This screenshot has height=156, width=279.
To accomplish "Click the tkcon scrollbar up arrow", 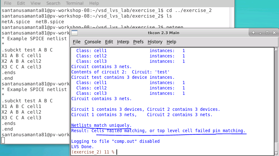I will (x=276, y=49).
